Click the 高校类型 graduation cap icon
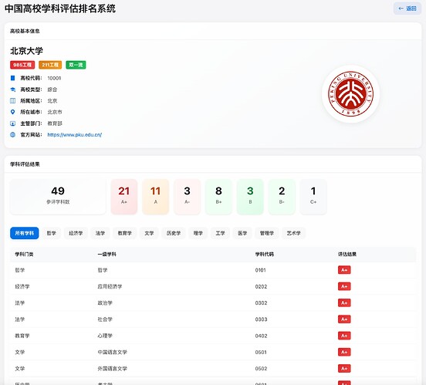 12,89
